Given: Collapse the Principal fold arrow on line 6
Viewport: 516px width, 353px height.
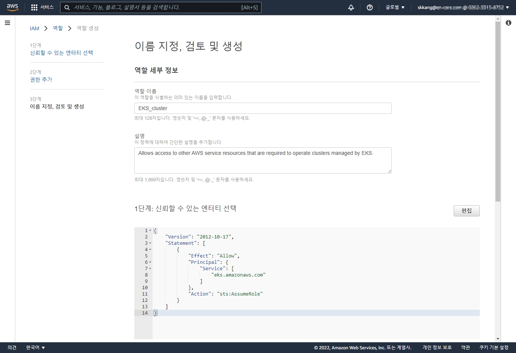Looking at the screenshot, I should point(150,262).
